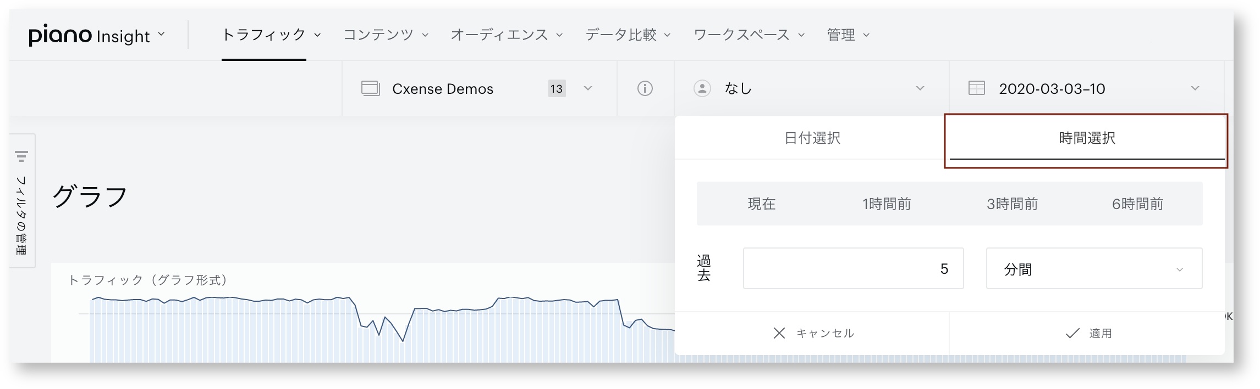This screenshot has height=389, width=1260.
Task: Select the 1時間前 time preset
Action: pyautogui.click(x=887, y=204)
